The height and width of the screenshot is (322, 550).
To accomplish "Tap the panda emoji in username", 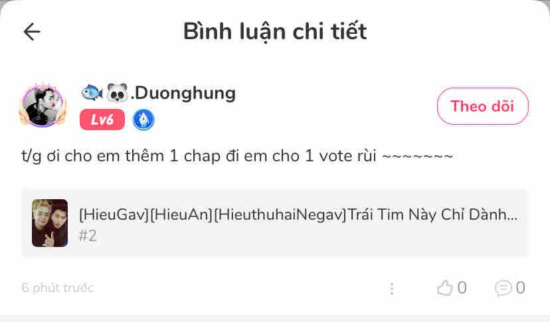I will (117, 93).
